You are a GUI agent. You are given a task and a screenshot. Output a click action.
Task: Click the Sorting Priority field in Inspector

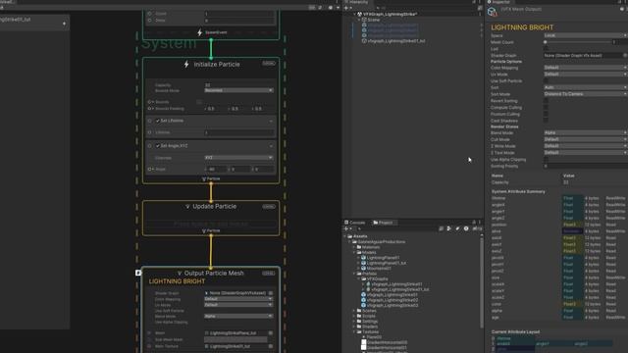tap(586, 166)
